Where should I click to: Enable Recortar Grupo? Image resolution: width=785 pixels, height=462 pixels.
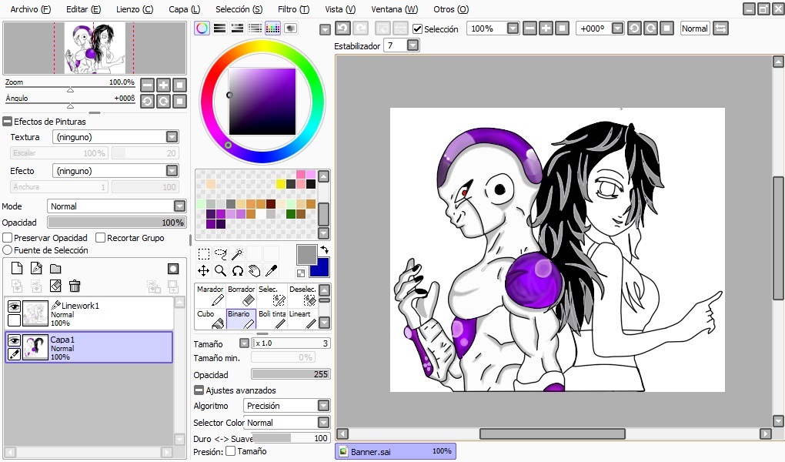[x=101, y=238]
